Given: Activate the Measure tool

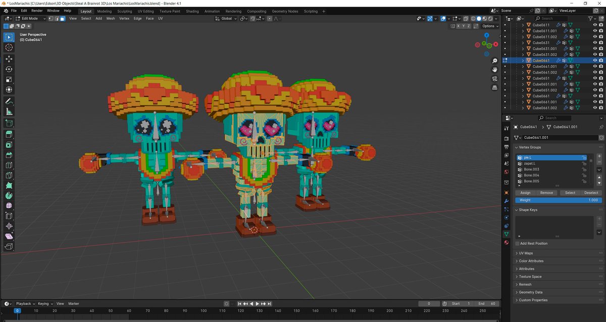Looking at the screenshot, I should point(9,112).
